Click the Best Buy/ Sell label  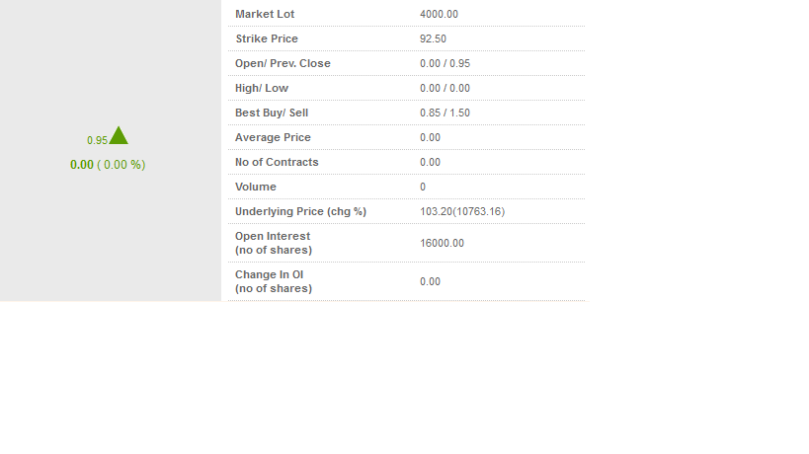pyautogui.click(x=272, y=113)
